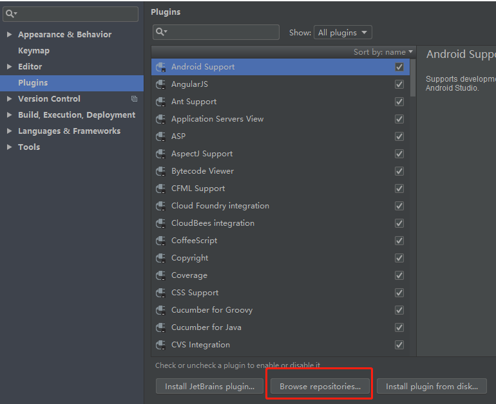Toggle the CSS Support plugin checkbox
This screenshot has height=404, width=496.
click(x=399, y=293)
